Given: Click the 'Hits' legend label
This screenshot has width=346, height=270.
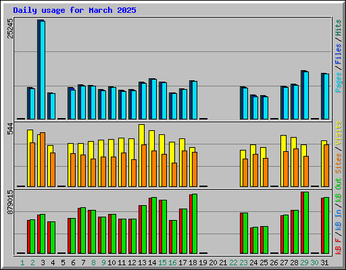Looking at the screenshot, I should pos(339,28).
